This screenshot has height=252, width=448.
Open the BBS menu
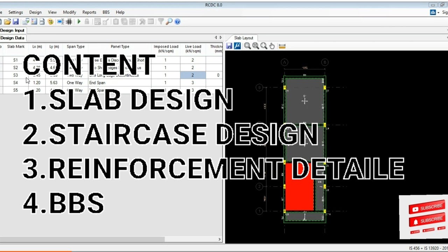[106, 12]
